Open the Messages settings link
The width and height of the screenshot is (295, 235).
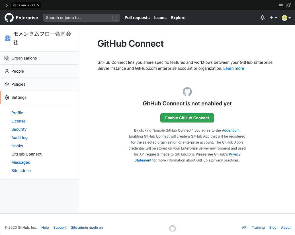coord(21,163)
